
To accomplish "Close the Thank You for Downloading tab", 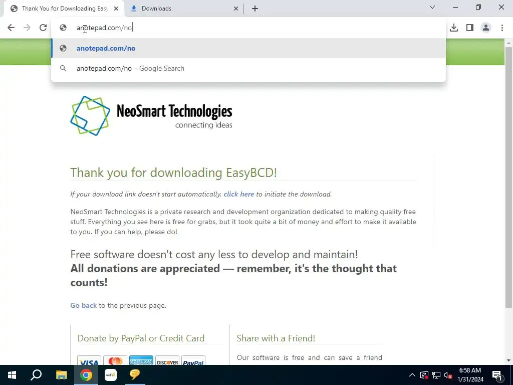I will 116,9.
